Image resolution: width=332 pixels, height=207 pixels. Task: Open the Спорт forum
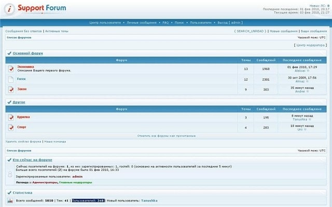pyautogui.click(x=22, y=127)
